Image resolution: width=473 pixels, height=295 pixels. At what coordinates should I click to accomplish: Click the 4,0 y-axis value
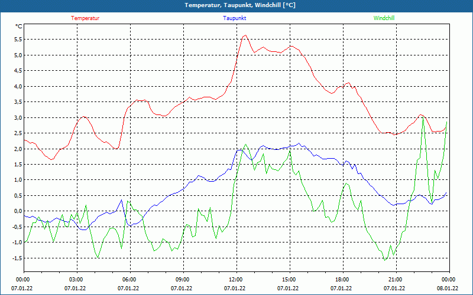[18, 86]
